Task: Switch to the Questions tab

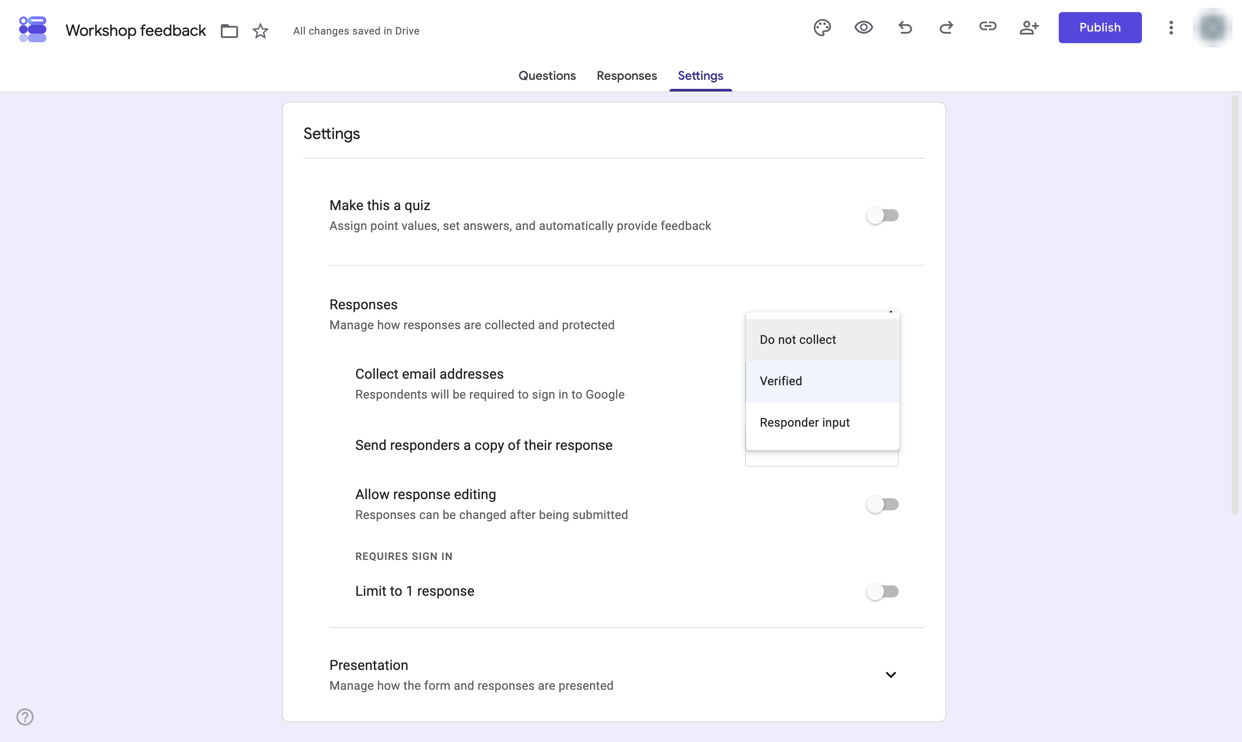Action: click(547, 75)
